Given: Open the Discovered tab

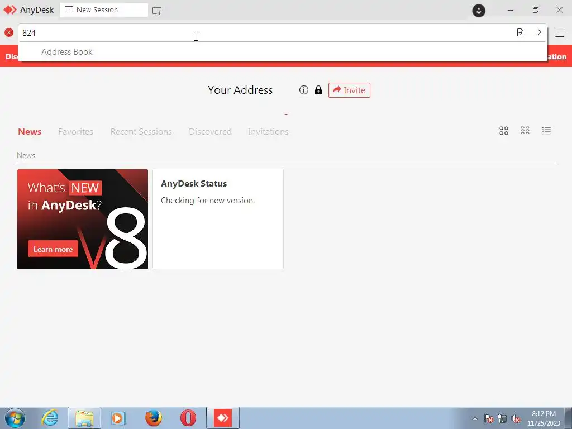Looking at the screenshot, I should (x=210, y=132).
